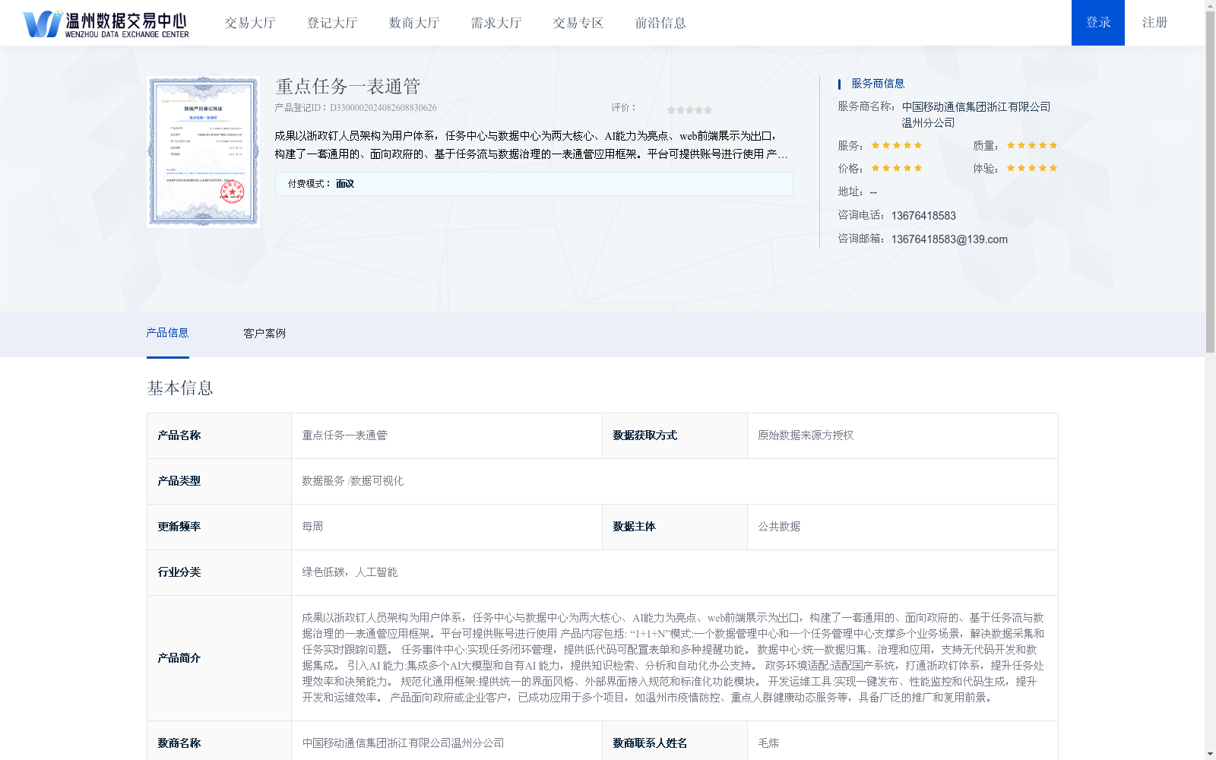Click the 价格 rating stars

pyautogui.click(x=897, y=168)
